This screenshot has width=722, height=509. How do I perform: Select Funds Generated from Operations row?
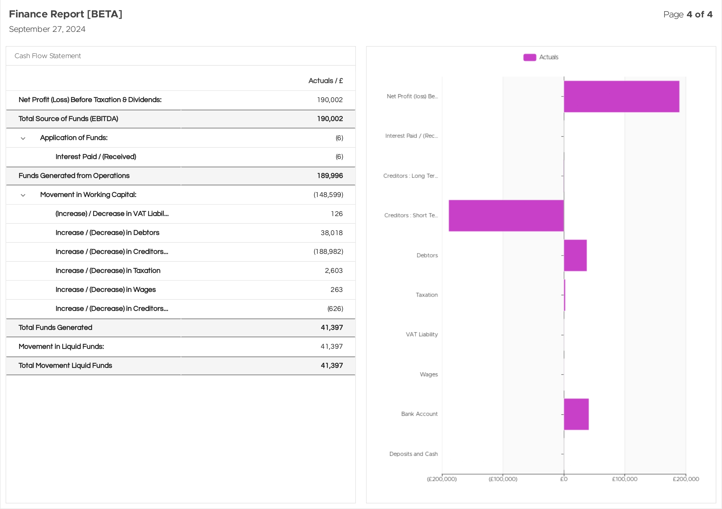coord(181,176)
